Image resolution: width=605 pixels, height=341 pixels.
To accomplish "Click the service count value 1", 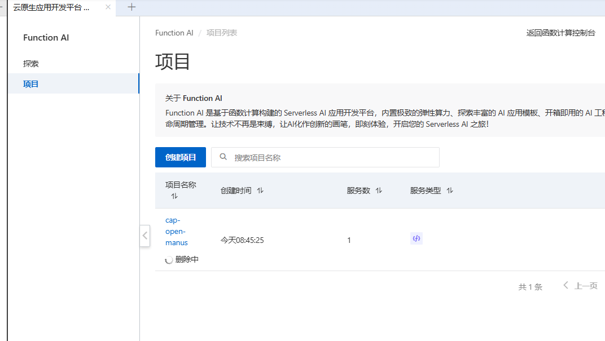I will (349, 240).
